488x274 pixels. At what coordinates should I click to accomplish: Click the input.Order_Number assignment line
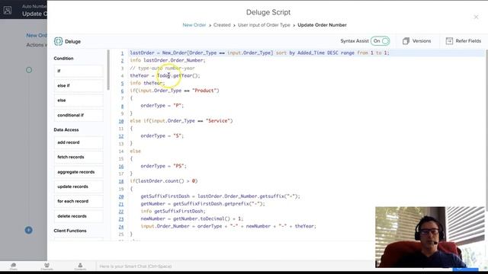click(229, 226)
